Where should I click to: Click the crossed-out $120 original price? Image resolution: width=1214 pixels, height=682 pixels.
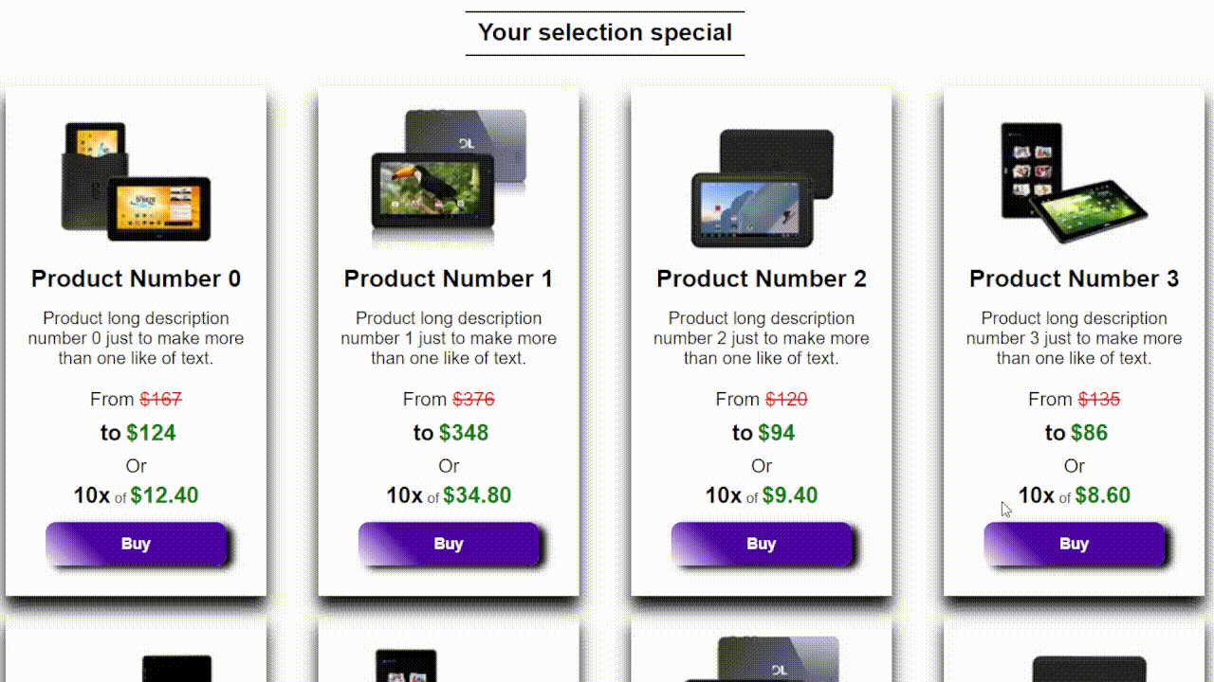(786, 399)
